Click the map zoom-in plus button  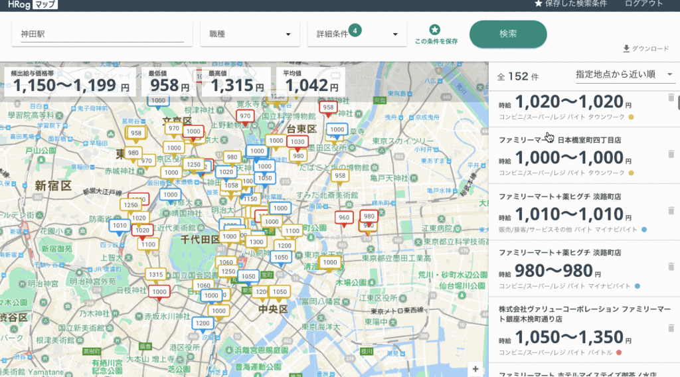(475, 369)
